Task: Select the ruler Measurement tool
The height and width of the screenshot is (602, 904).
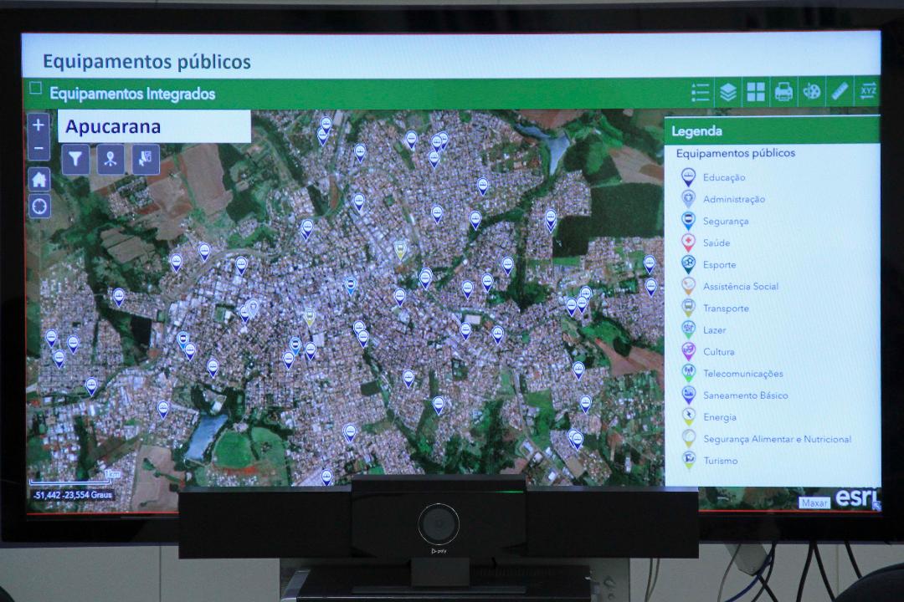Action: (840, 91)
